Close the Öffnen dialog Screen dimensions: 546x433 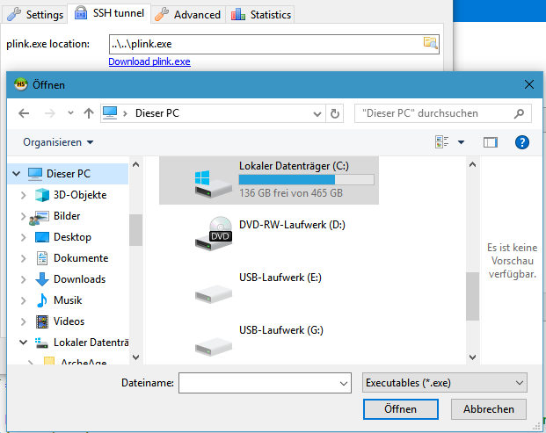(529, 84)
